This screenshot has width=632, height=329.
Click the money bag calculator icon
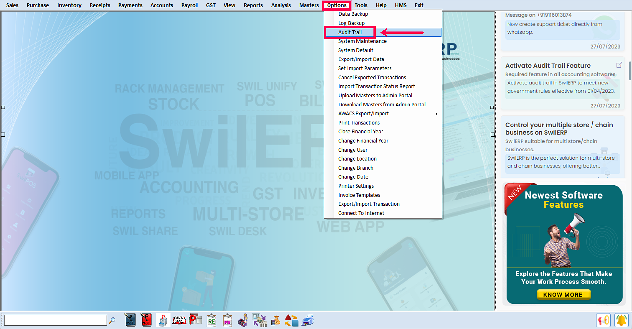click(x=276, y=320)
